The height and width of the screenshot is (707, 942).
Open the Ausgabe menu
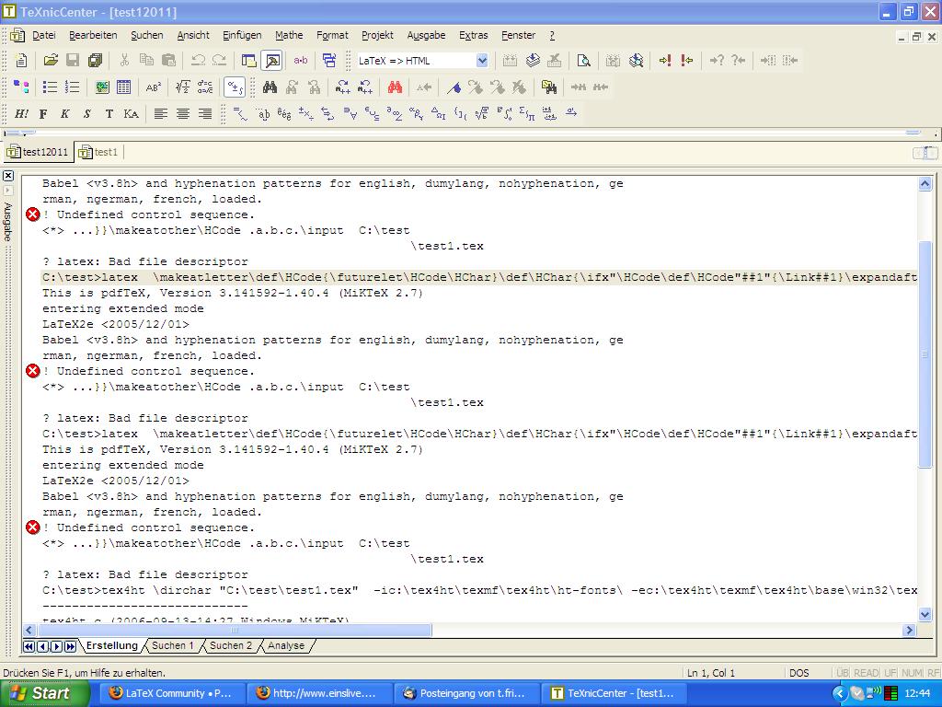pyautogui.click(x=427, y=36)
